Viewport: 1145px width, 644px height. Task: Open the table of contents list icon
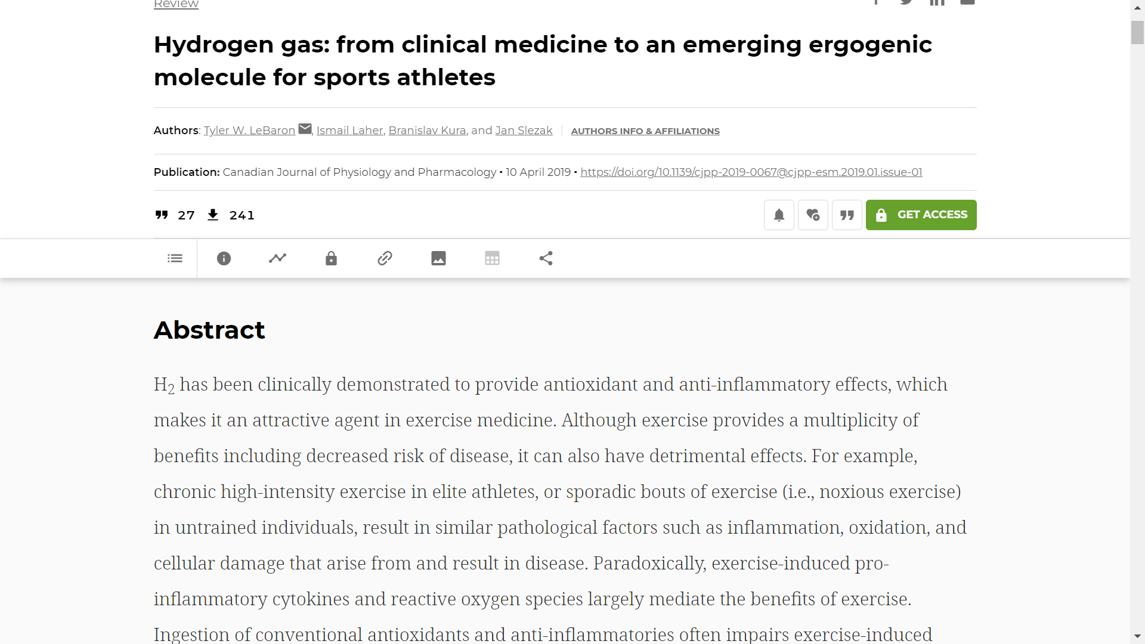pyautogui.click(x=175, y=258)
